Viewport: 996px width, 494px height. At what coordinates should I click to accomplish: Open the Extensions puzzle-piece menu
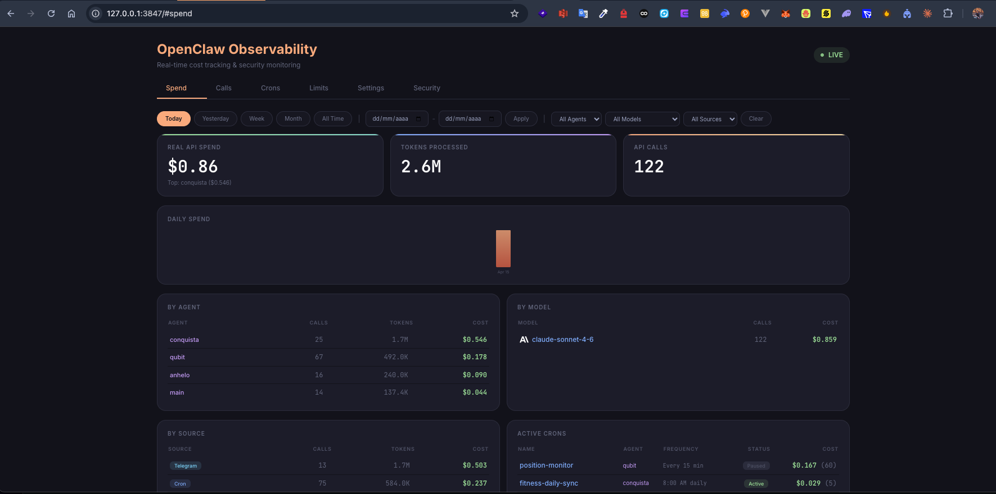click(x=948, y=13)
